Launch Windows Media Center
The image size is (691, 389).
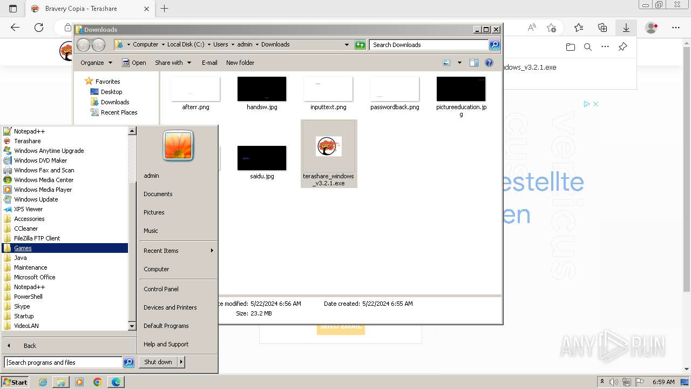click(x=44, y=180)
